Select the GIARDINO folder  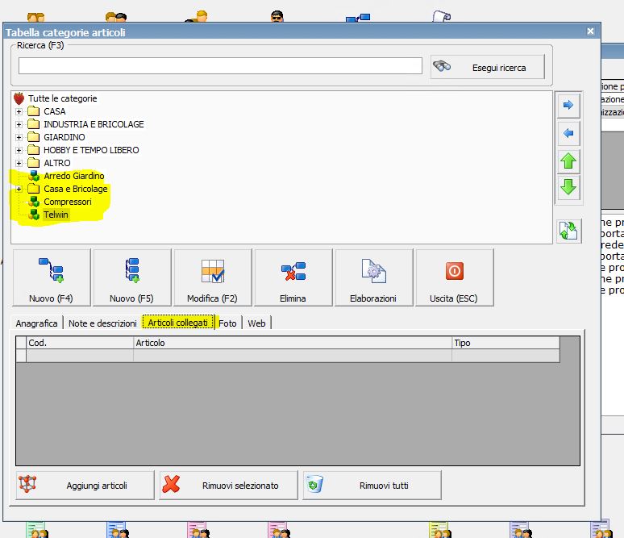coord(64,137)
